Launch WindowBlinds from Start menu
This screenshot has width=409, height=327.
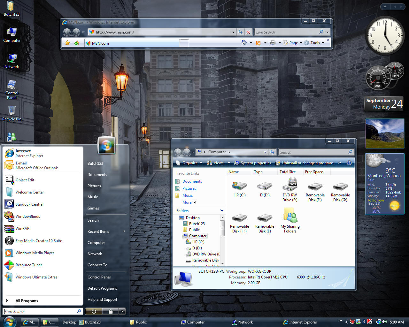point(42,217)
